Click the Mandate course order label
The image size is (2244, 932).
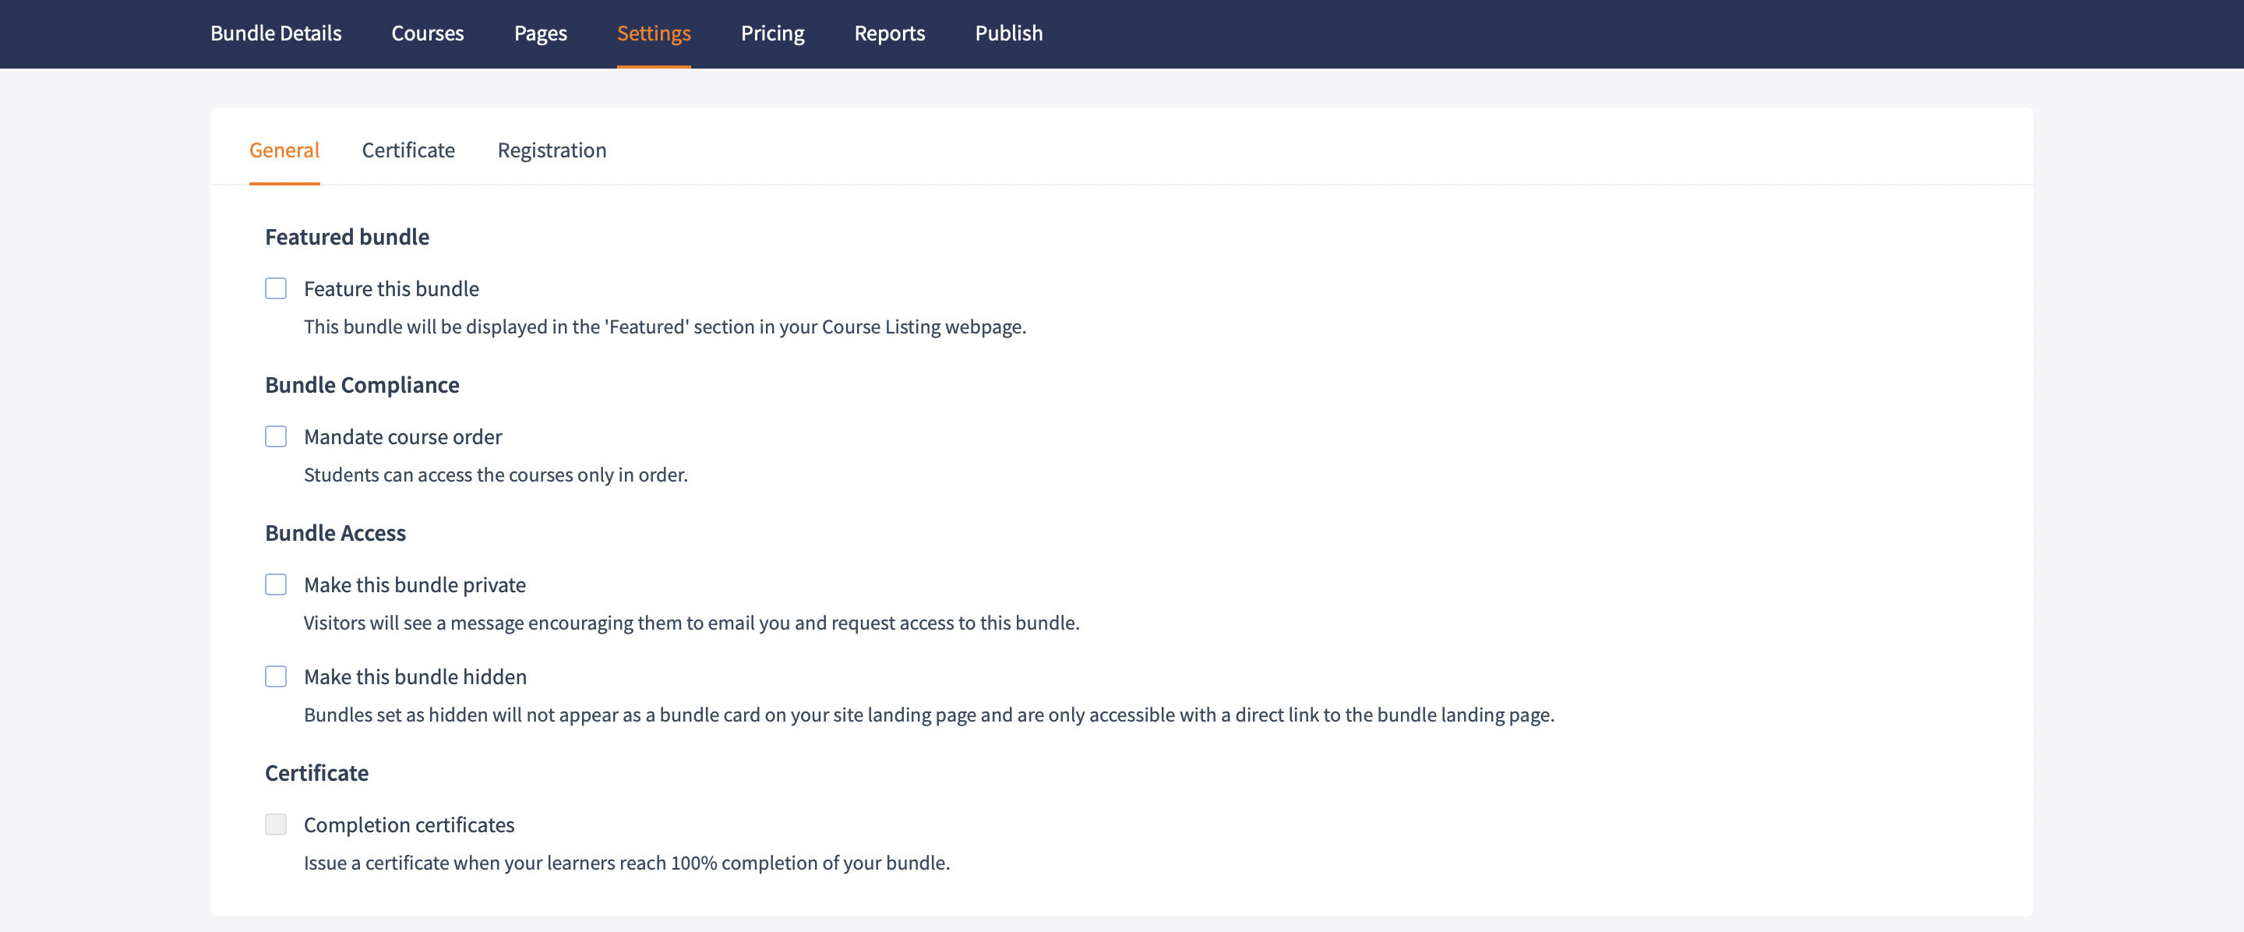point(403,437)
